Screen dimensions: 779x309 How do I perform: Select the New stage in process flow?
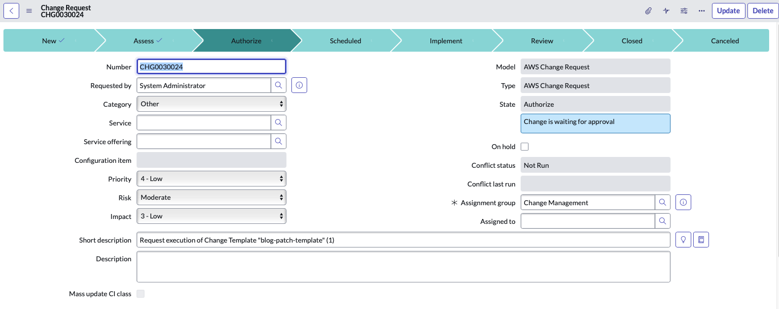pos(52,41)
